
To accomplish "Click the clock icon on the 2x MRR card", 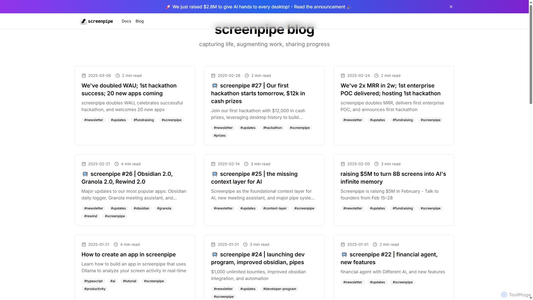I will pos(376,76).
